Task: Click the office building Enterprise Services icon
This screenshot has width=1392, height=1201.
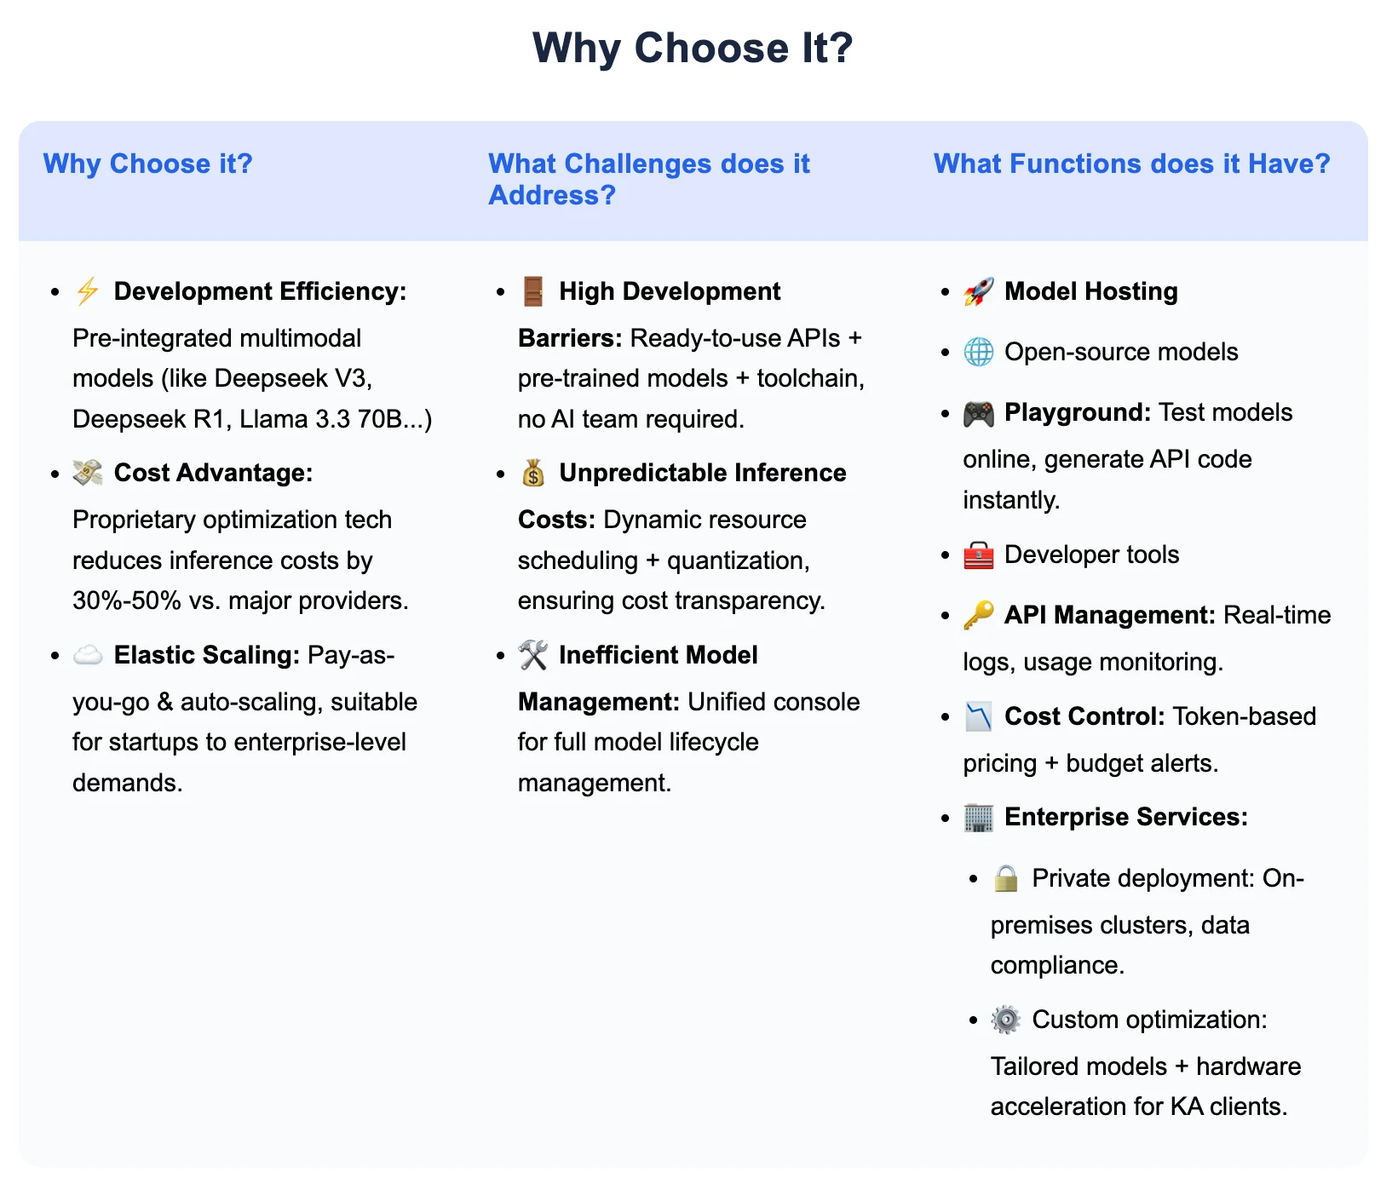Action: [979, 818]
